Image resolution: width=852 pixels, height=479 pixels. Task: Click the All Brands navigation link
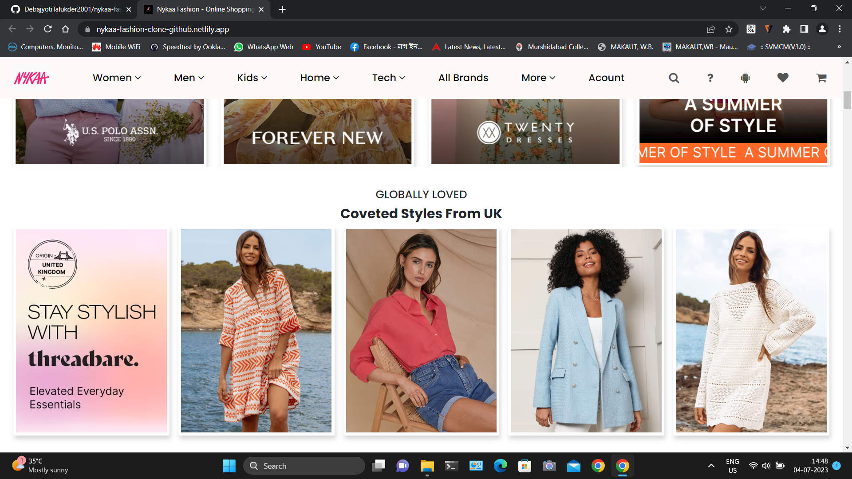pos(463,78)
